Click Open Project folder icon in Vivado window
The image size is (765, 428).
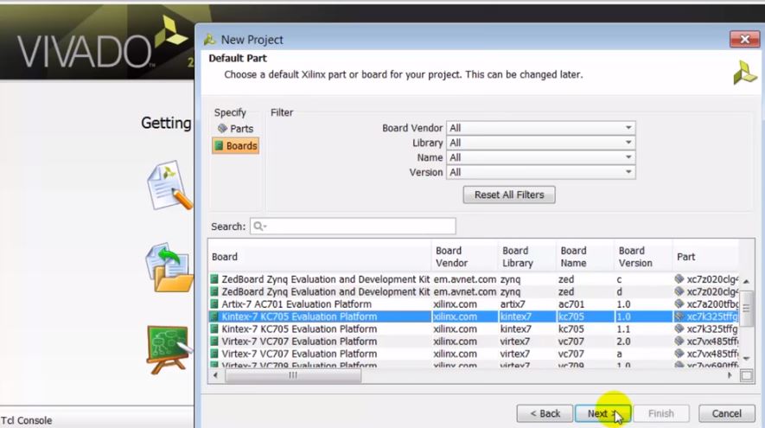169,268
